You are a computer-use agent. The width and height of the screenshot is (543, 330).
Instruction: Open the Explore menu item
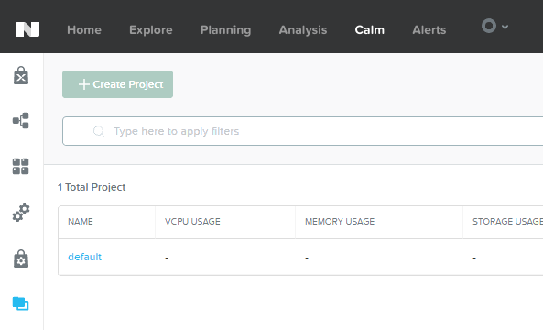point(151,30)
